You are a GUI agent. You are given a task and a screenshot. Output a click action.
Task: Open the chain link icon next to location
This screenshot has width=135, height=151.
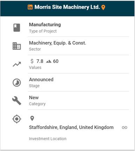coord(125,128)
